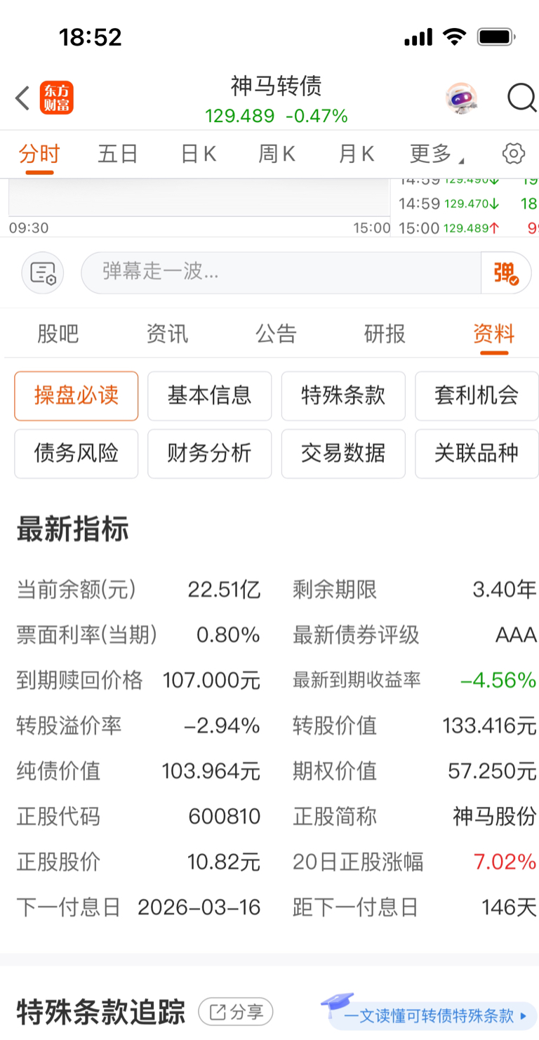This screenshot has width=539, height=1040.
Task: Click the AAA bond rating value
Action: click(x=516, y=635)
